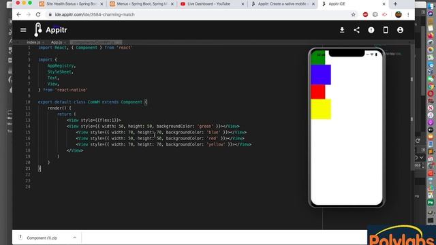Select the ComWH component editor tab
The width and height of the screenshot is (436, 245).
pos(95,42)
